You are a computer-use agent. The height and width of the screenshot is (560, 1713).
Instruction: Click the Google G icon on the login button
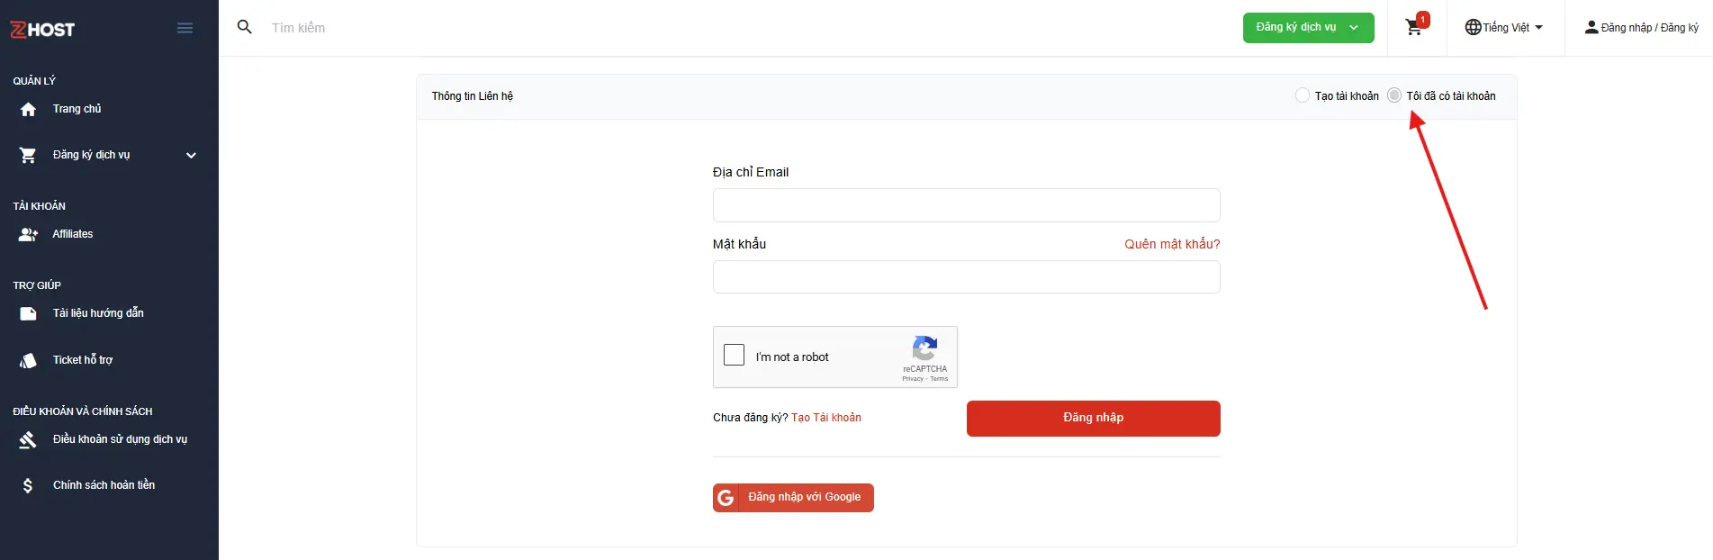[x=726, y=498]
